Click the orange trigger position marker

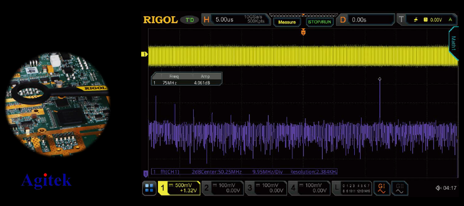(303, 32)
